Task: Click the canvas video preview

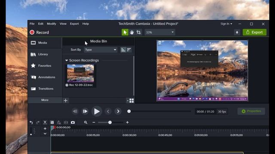Action: coord(202,71)
